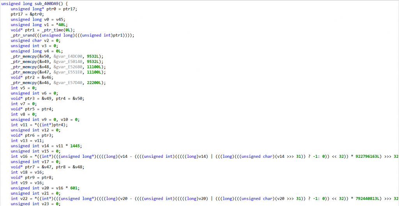Click line 'unsigned int v9 = 0, v10 = 0;'
Image resolution: width=399 pixels, height=206 pixels.
coord(46,120)
